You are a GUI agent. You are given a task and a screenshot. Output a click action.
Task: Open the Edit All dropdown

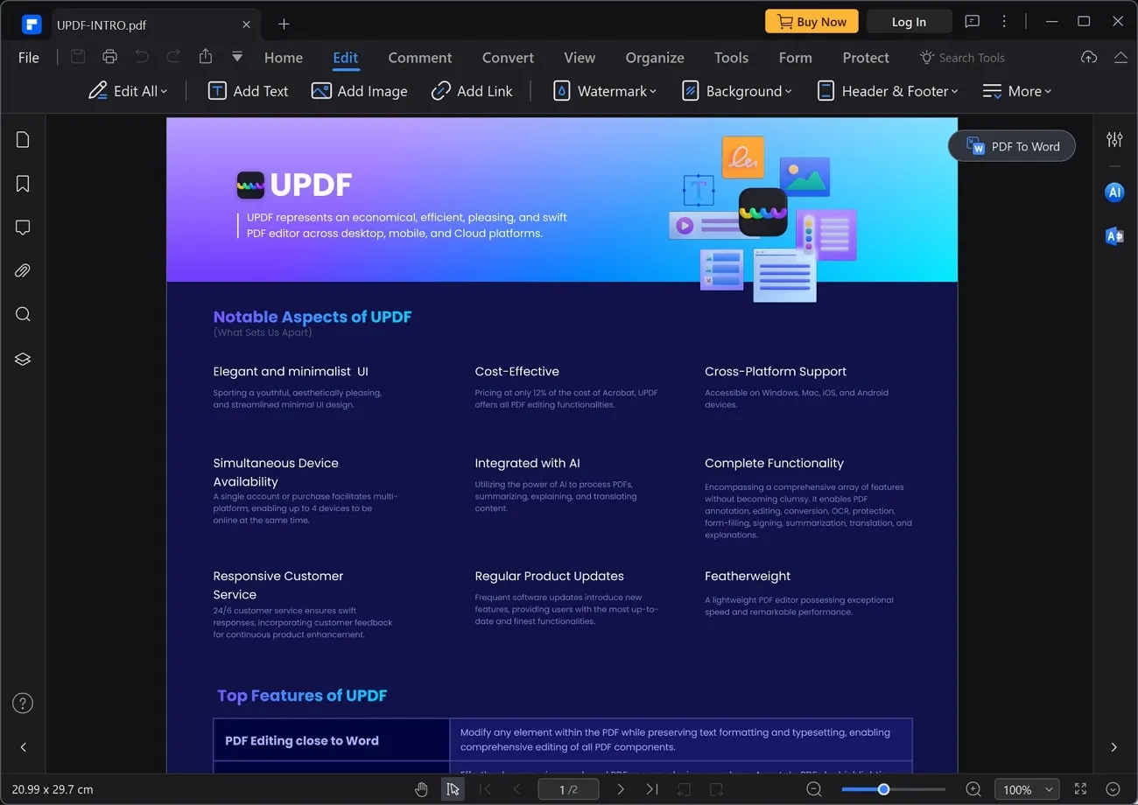click(128, 91)
